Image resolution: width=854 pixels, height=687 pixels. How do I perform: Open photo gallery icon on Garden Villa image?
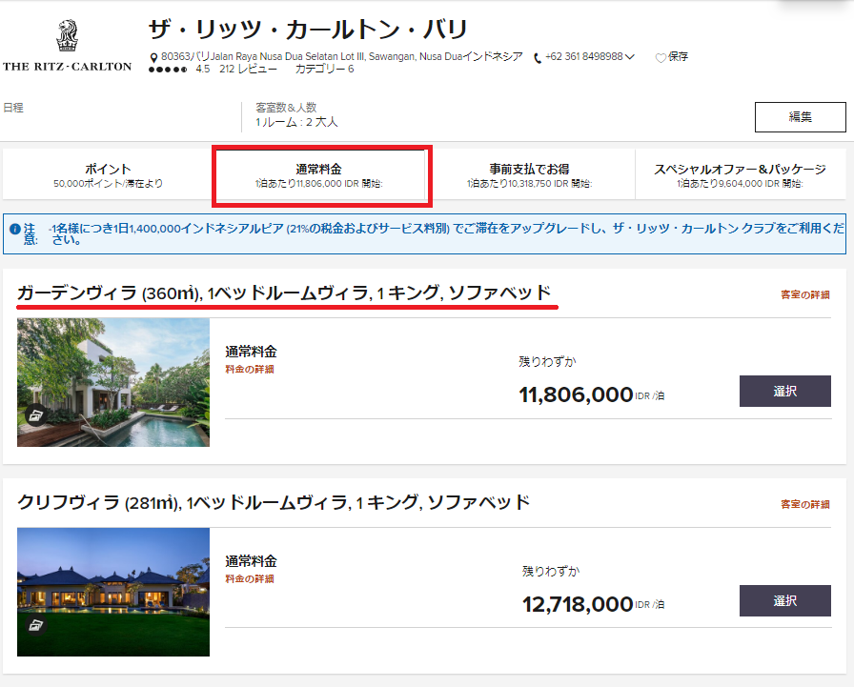pyautogui.click(x=35, y=415)
